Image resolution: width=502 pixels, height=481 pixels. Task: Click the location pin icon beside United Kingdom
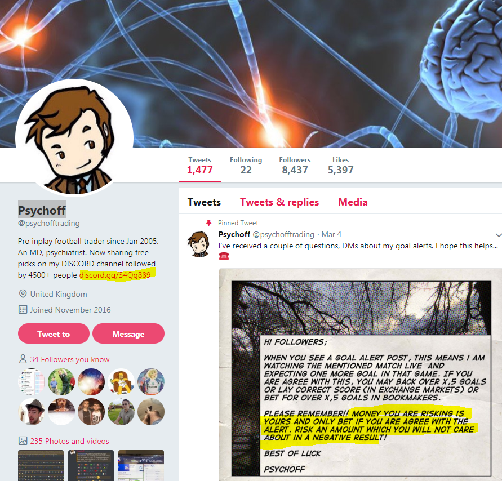point(23,294)
